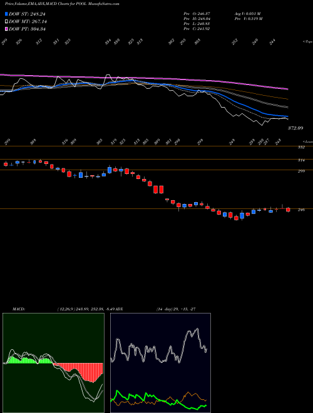Viewport: 313px width, 413px height.
Task: Click the last red candlestick on the right
Action: tap(288, 210)
